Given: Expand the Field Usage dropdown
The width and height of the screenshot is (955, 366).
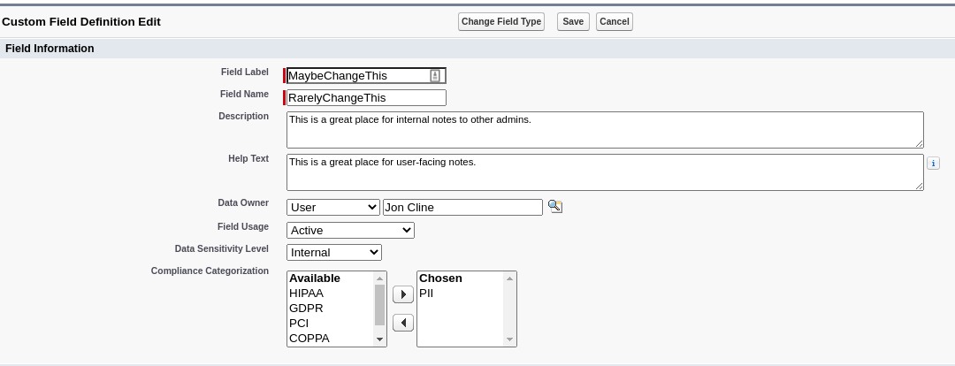Looking at the screenshot, I should (350, 231).
